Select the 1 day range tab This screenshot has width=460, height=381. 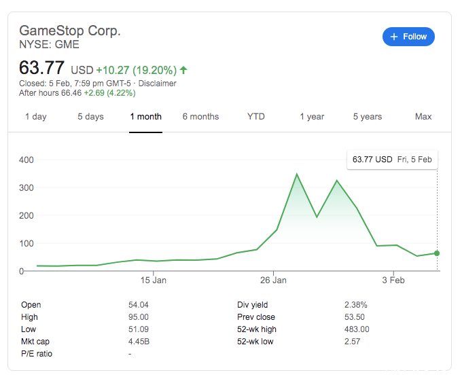coord(36,116)
